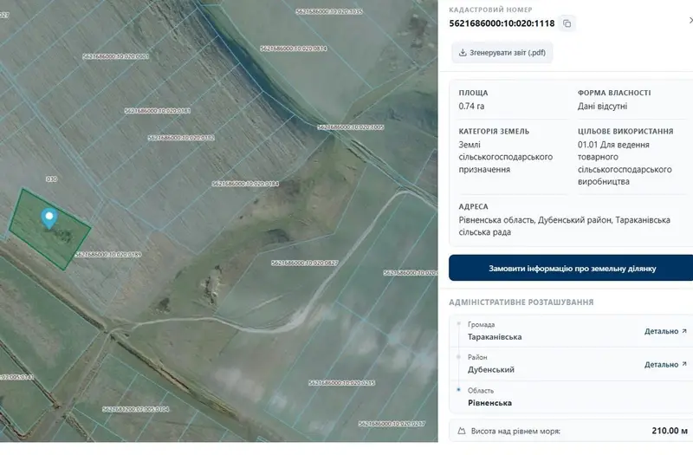Click the blue location pin marker
This screenshot has width=693, height=455.
click(49, 218)
